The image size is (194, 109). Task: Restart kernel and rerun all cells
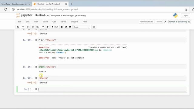[70, 27]
